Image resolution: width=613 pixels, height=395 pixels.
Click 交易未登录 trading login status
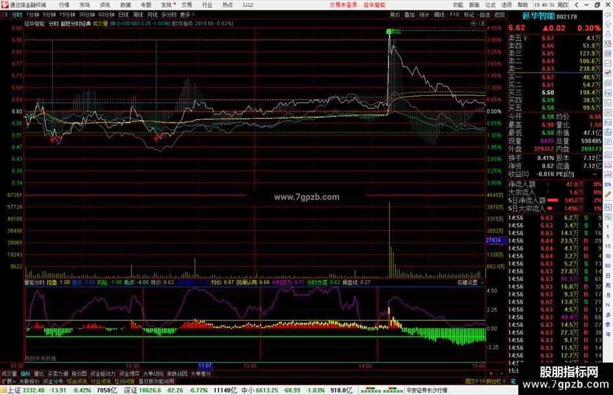(x=343, y=5)
